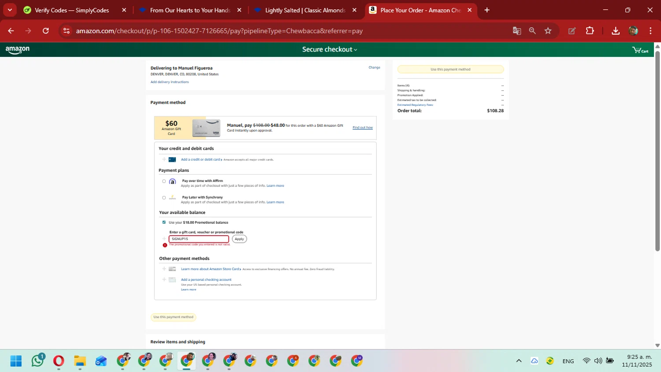Open the Cart icon in header
The image size is (661, 372).
coord(640,50)
